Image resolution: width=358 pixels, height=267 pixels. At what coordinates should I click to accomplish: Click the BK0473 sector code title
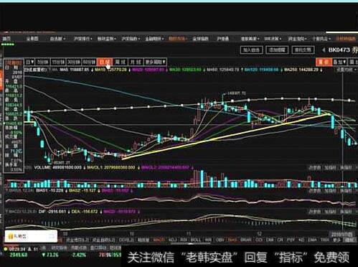[339, 50]
